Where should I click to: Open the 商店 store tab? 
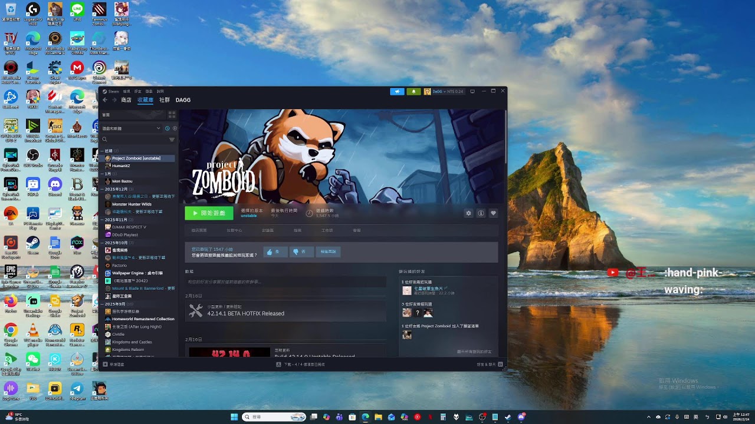click(126, 100)
